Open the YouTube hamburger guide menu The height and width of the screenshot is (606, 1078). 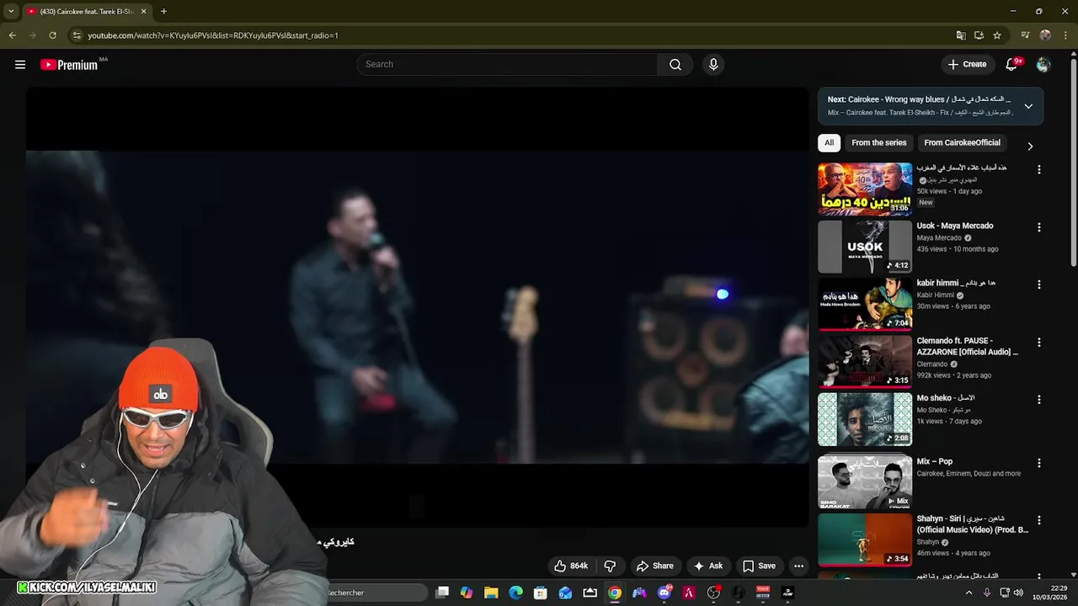[20, 65]
